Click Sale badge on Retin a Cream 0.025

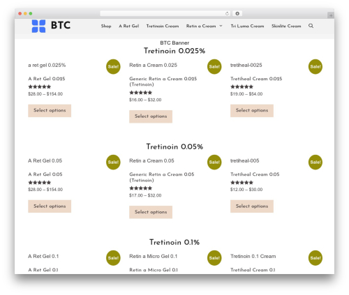click(x=214, y=67)
